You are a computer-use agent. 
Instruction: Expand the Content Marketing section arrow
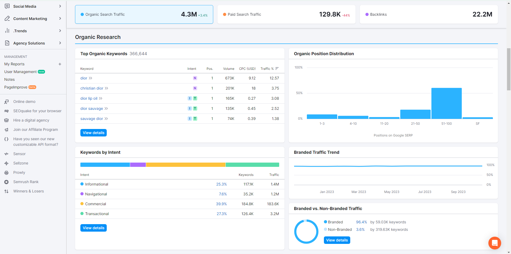click(60, 19)
